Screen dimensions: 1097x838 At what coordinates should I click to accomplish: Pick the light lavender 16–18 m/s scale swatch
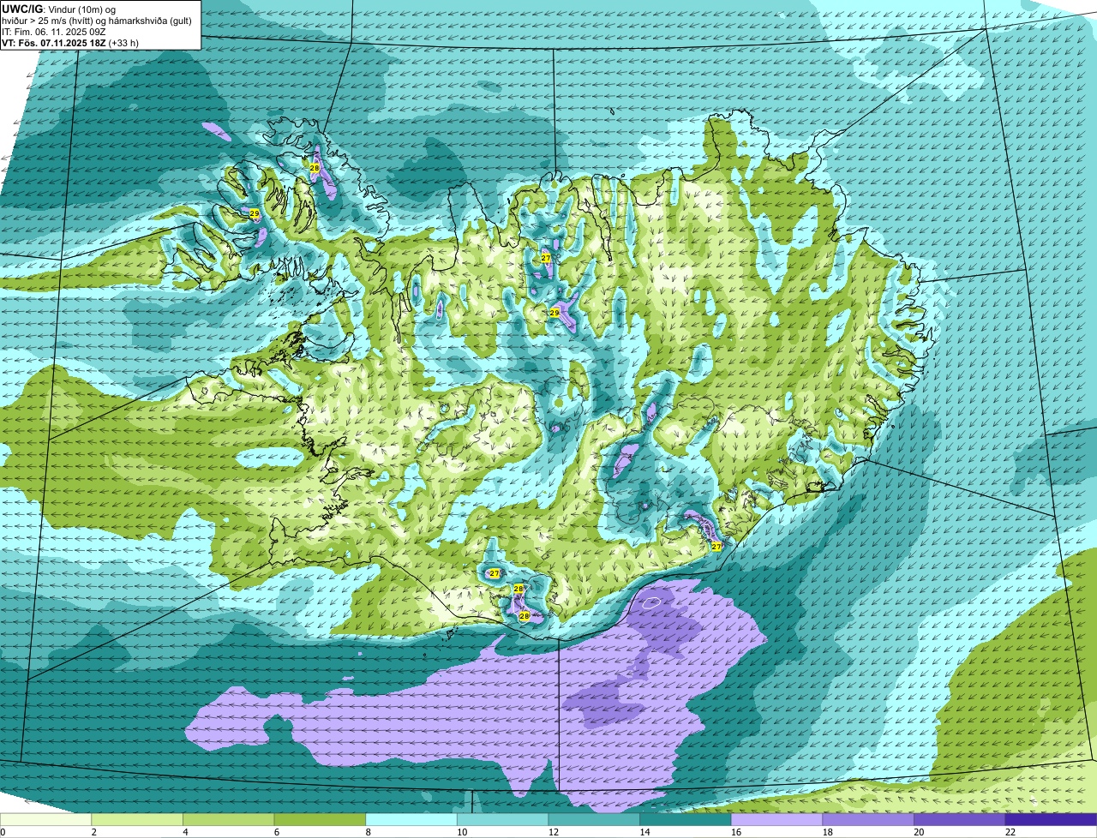(x=776, y=819)
